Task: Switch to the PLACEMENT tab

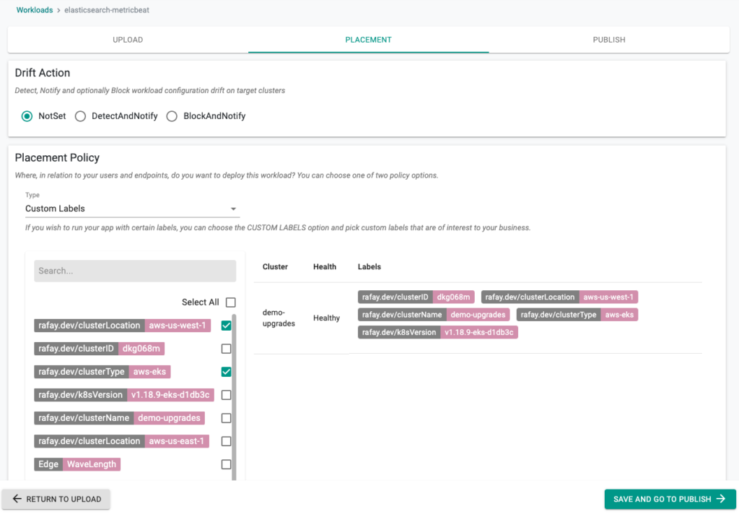Action: (x=368, y=40)
